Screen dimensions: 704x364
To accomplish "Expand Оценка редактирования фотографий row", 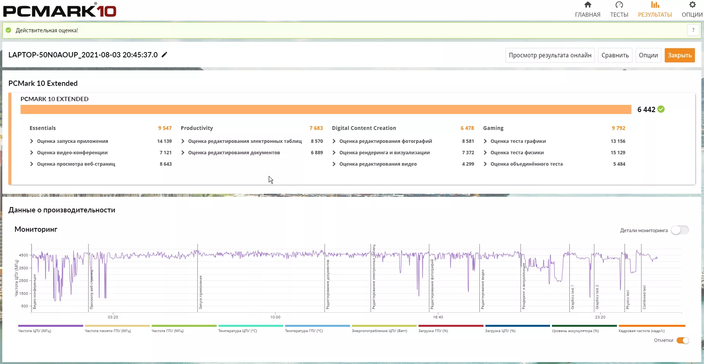I will (334, 141).
